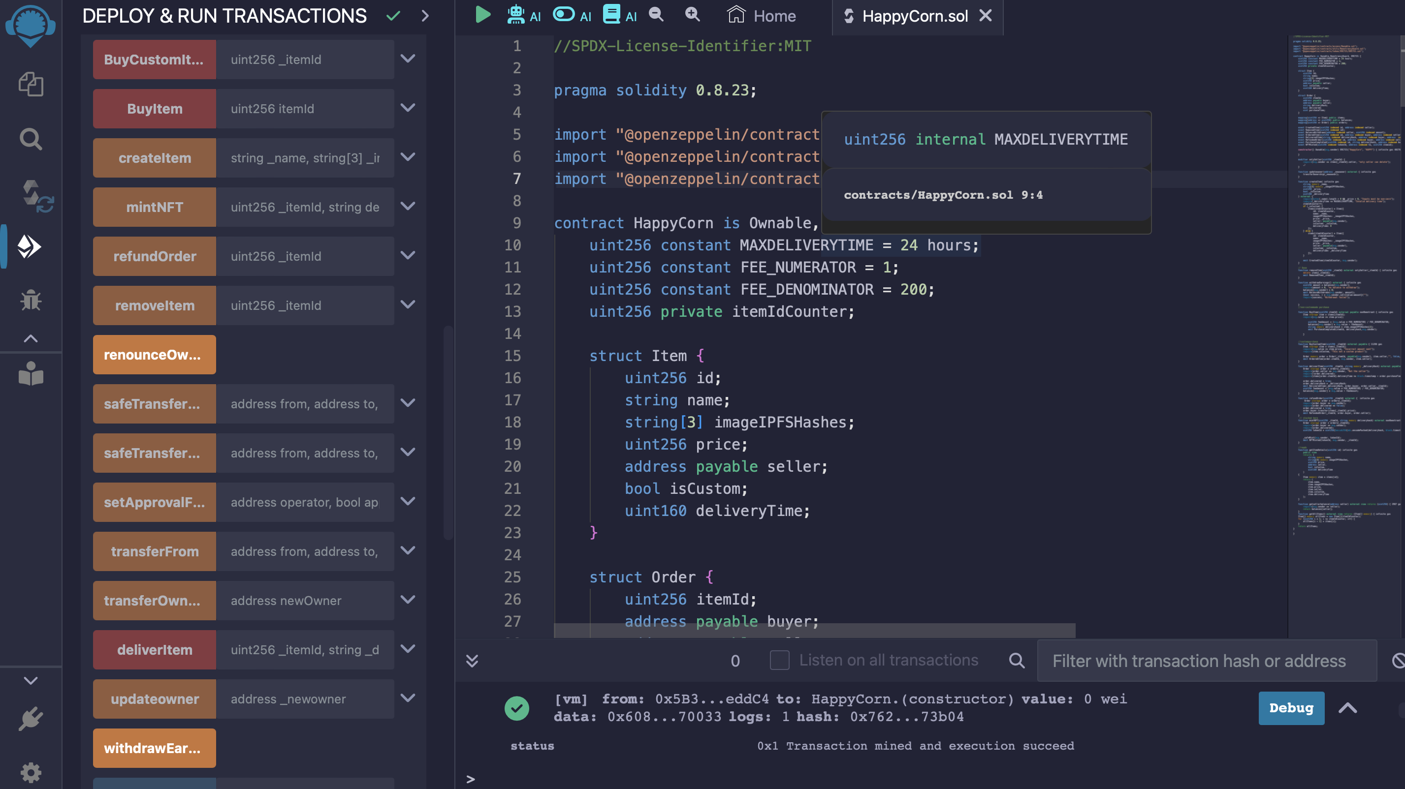Collapse sidebar icons with up chevron
Image resolution: width=1405 pixels, height=789 pixels.
pos(31,338)
